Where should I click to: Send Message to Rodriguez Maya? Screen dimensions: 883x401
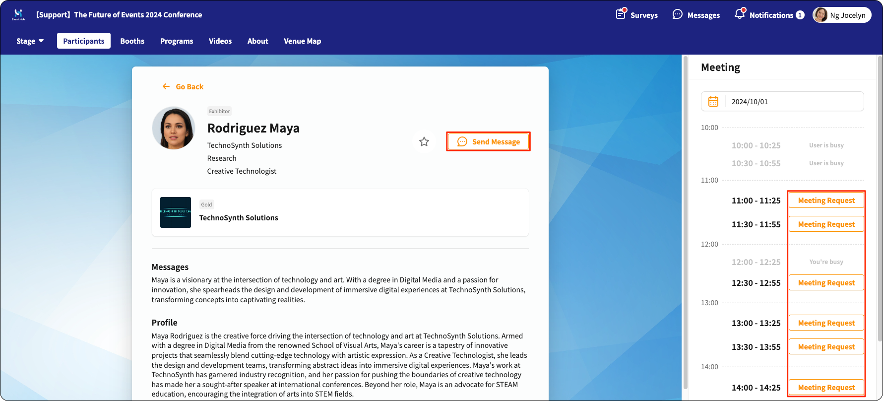pos(489,141)
